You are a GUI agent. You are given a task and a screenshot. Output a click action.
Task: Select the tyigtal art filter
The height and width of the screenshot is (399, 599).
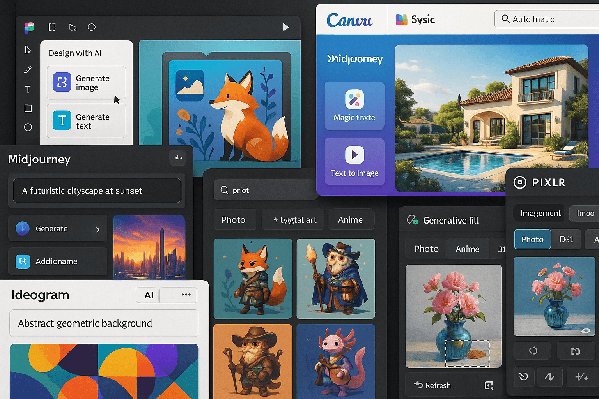[x=294, y=220]
